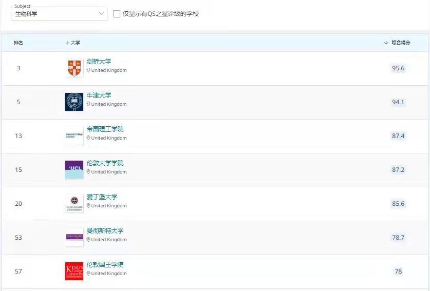Click the location pin icon under 伦敦国王学院
Image resolution: width=430 pixels, height=291 pixels.
pos(88,274)
